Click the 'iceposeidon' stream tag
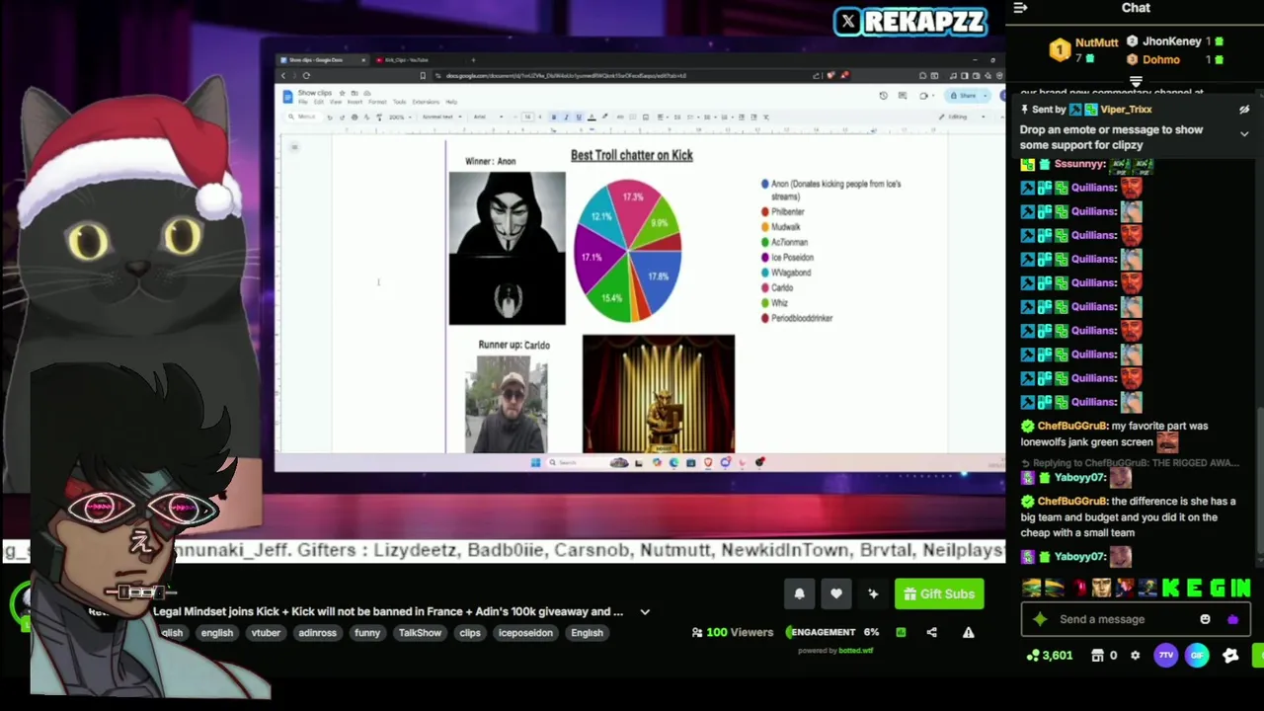Viewport: 1264px width, 711px height. click(x=525, y=633)
